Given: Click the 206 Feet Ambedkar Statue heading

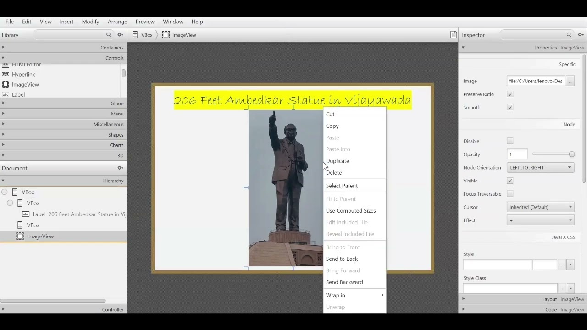Looking at the screenshot, I should coord(293,100).
